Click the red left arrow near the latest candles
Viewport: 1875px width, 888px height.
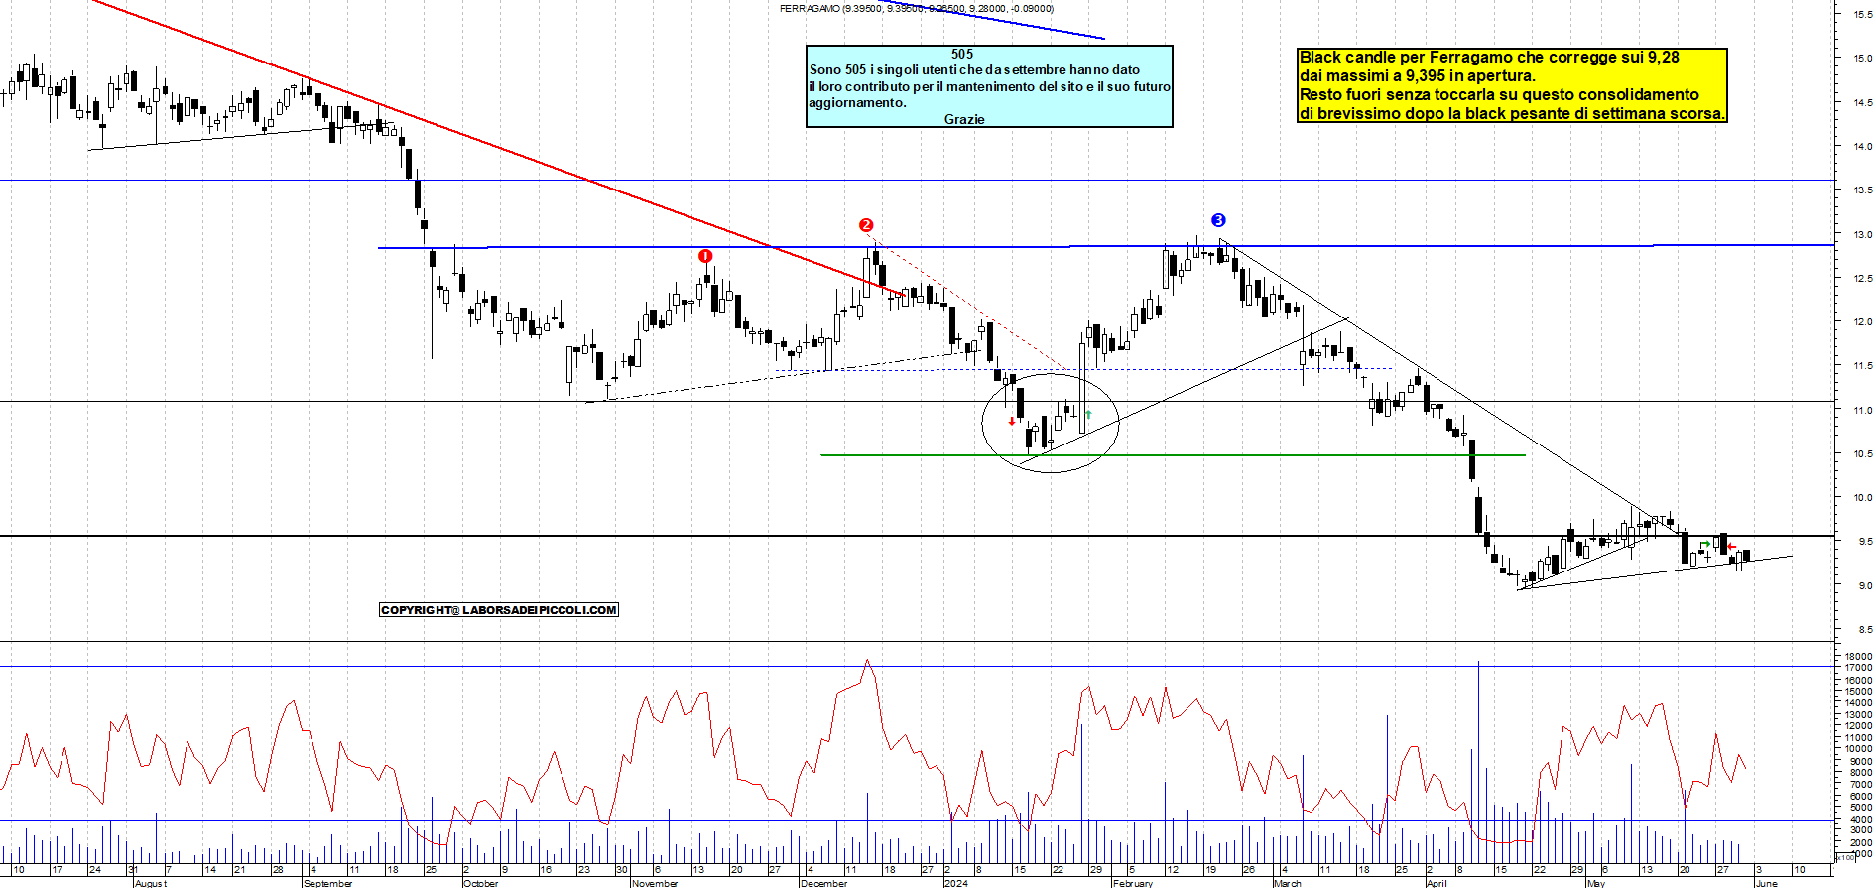1732,547
